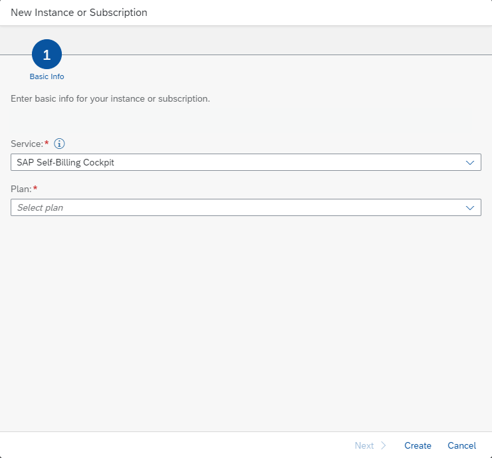The height and width of the screenshot is (458, 492).
Task: Select the Basic Info step 1 circle
Action: coord(47,55)
